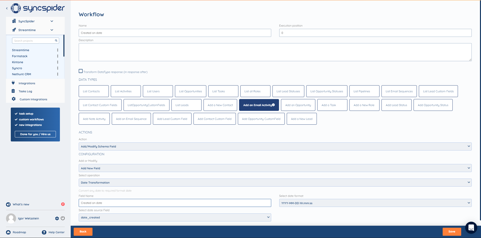Click the What's new megaphone icon

8,204
